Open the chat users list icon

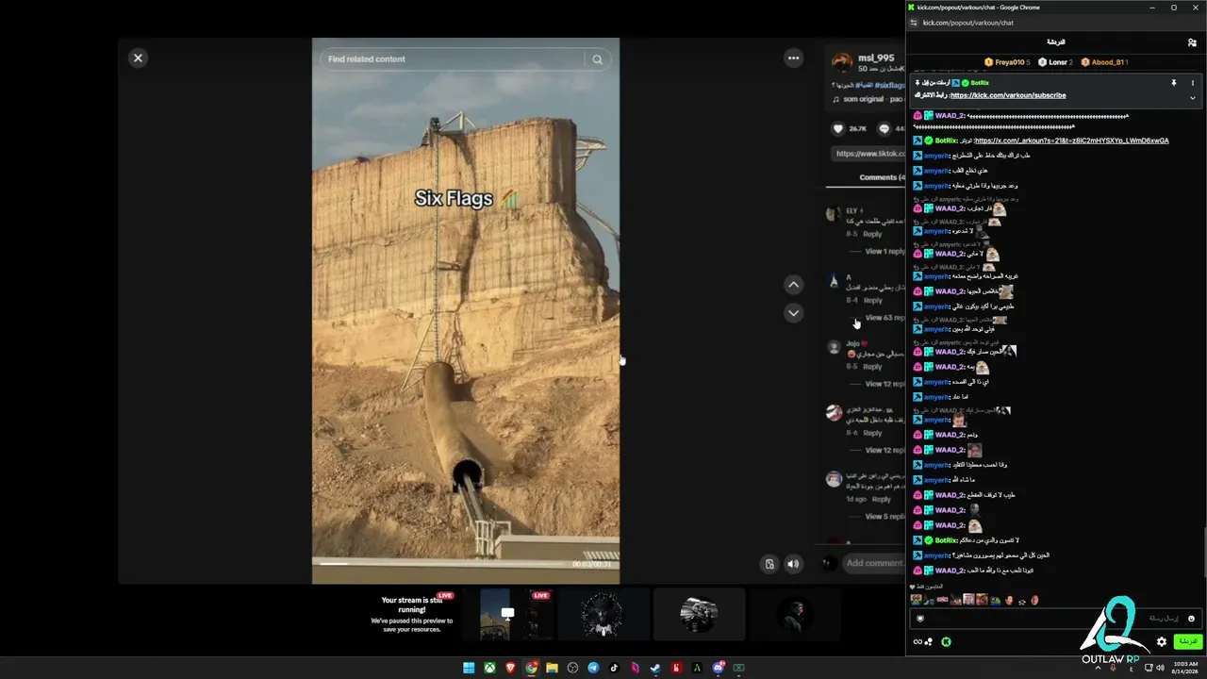1192,42
